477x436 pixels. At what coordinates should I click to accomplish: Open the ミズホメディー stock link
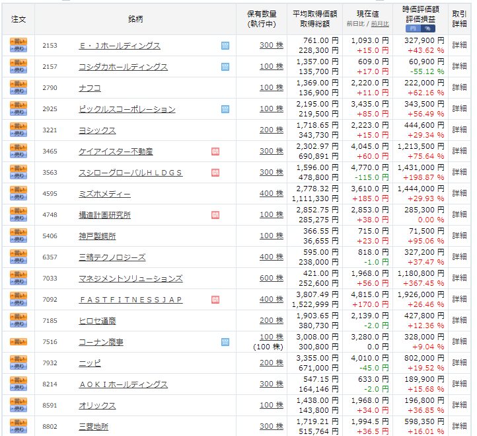click(x=104, y=194)
